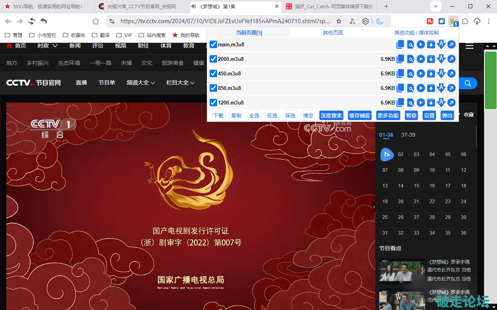Screen dimensions: 497x310
Task: Uncheck the main.m3u8 checkbox
Action: 213,45
